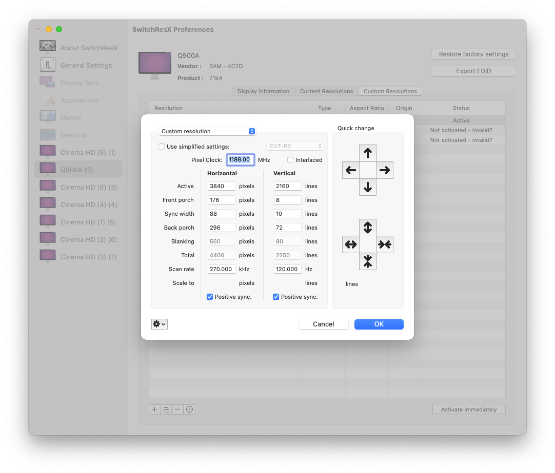Click the Aspect Ratio column header
This screenshot has height=473, width=555.
[x=367, y=108]
